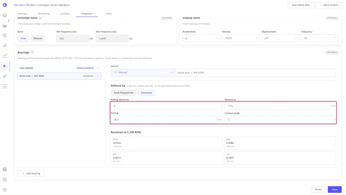
Task: Open the square-root formula sidebar icon
Action: pyautogui.click(x=5, y=46)
